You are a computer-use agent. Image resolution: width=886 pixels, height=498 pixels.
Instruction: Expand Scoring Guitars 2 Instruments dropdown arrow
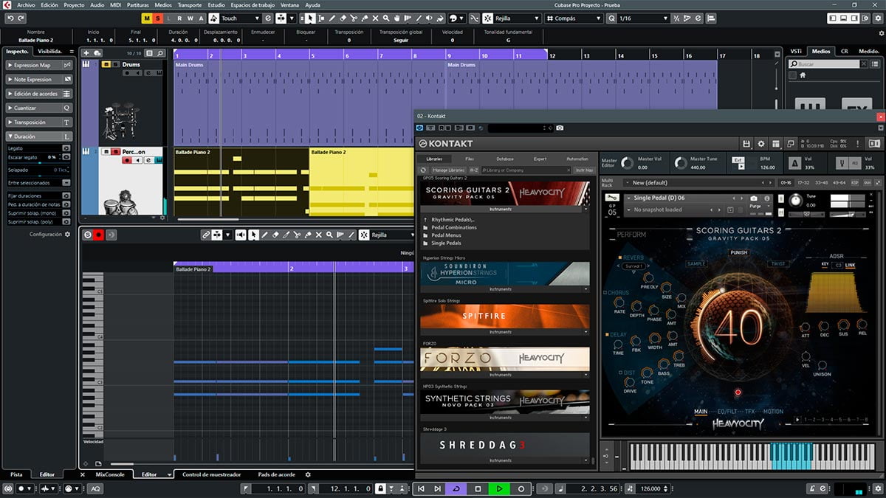[585, 209]
